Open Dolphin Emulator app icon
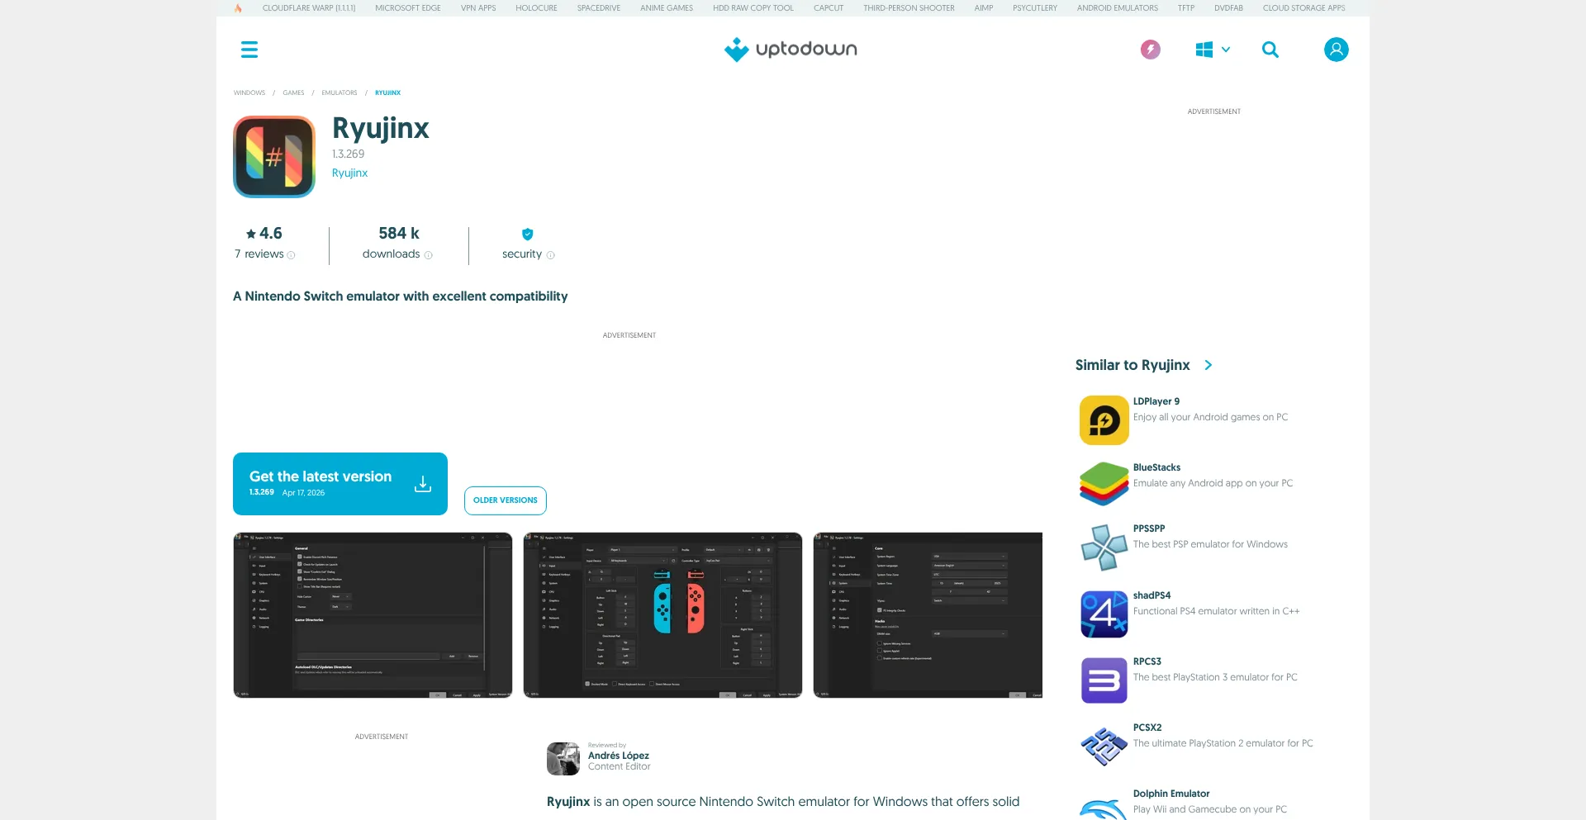The width and height of the screenshot is (1586, 820). tap(1104, 808)
